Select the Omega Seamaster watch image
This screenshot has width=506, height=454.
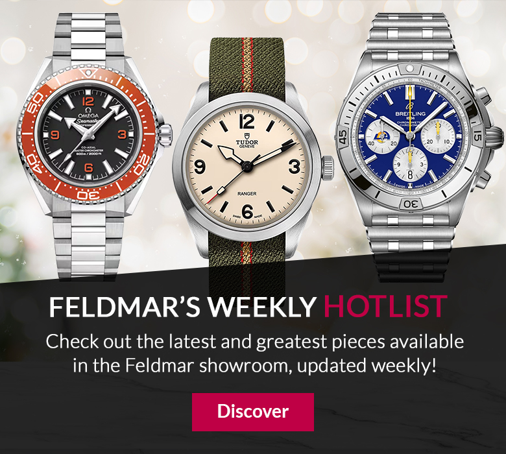[95, 147]
